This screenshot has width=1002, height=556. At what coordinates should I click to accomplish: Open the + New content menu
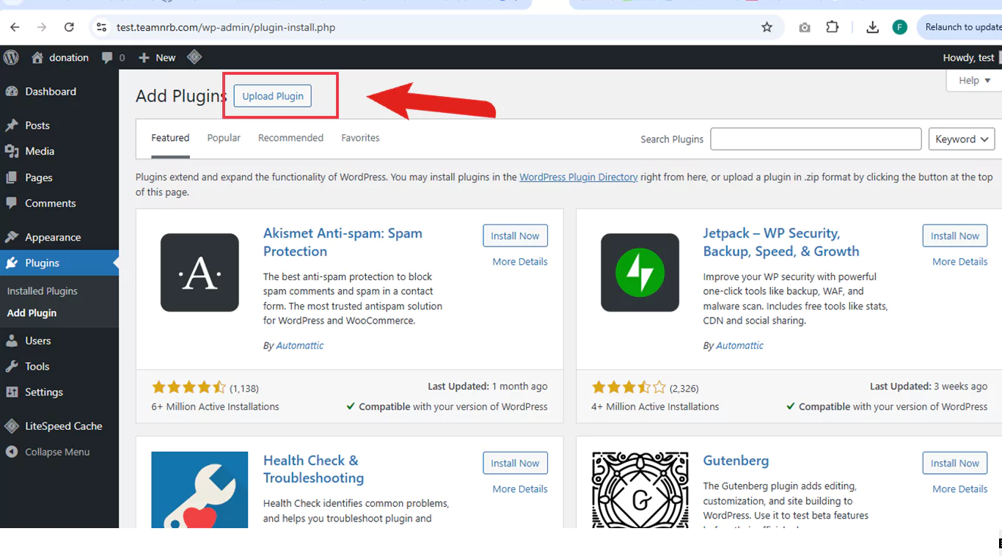(x=157, y=57)
